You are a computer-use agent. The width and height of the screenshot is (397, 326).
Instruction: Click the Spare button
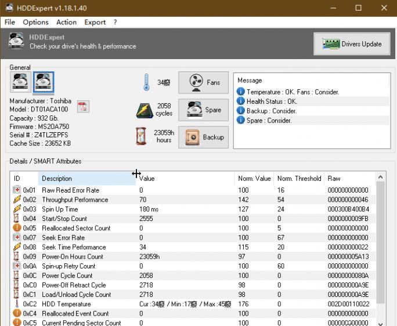click(203, 110)
